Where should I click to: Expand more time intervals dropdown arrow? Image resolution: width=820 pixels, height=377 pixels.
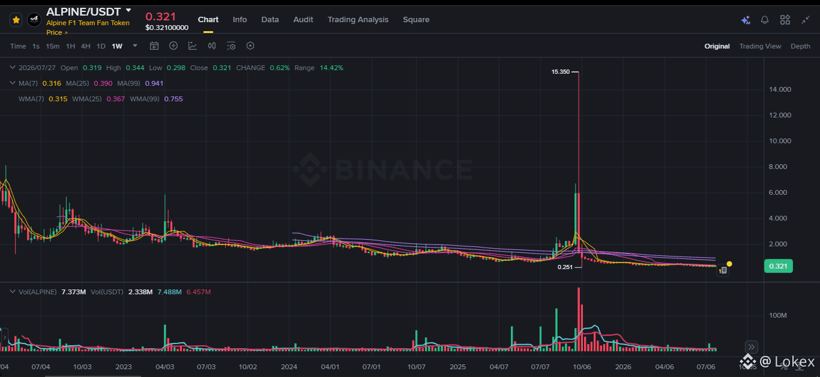[x=135, y=46]
